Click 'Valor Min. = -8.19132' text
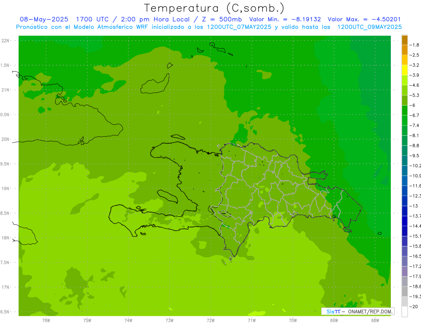Image resolution: width=421 pixels, height=325 pixels. (285, 19)
